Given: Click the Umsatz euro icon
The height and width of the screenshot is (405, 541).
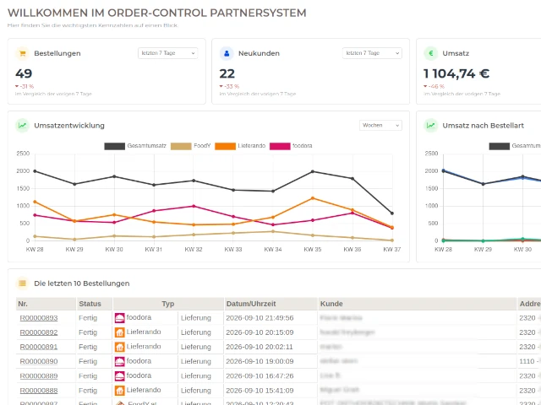Looking at the screenshot, I should point(431,53).
